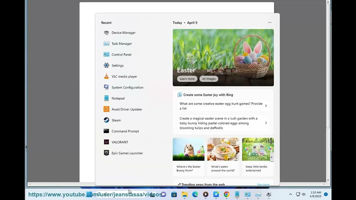Launch Microsoft Edge from the taskbar
This screenshot has height=200, width=356.
tap(195, 194)
